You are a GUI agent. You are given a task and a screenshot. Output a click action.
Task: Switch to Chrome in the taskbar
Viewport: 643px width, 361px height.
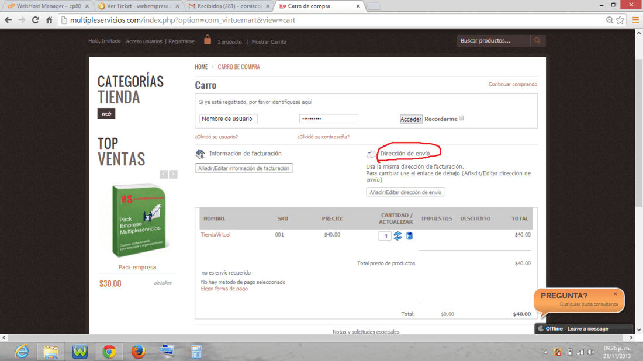pos(109,352)
